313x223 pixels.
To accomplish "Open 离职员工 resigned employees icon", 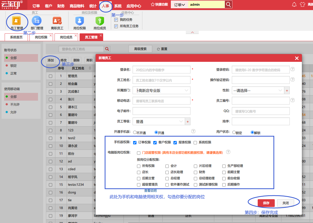I will tap(57, 20).
